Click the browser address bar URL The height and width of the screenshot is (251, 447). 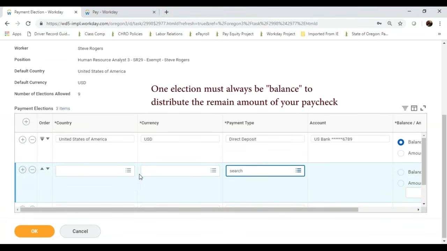[182, 23]
